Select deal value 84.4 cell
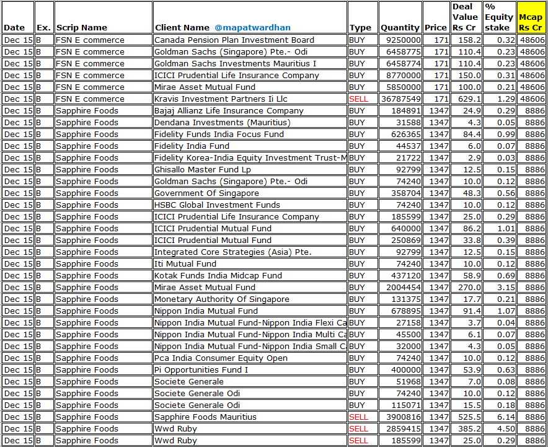 (466, 134)
